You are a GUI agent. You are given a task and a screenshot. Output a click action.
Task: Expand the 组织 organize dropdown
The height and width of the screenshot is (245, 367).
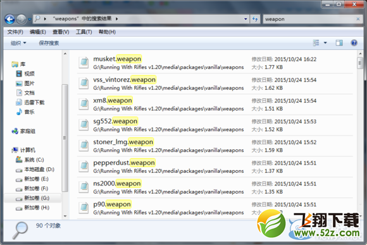18,43
